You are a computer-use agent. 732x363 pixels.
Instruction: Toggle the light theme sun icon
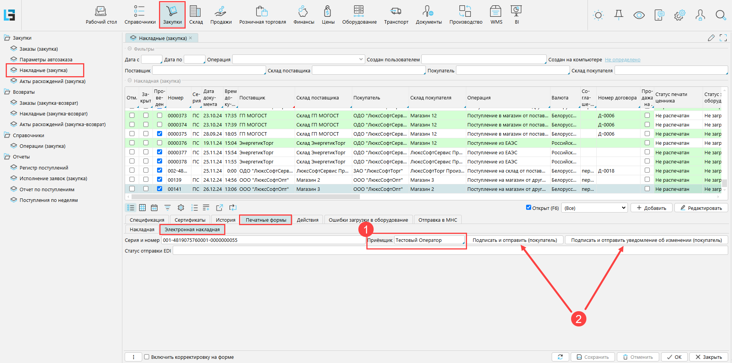598,15
